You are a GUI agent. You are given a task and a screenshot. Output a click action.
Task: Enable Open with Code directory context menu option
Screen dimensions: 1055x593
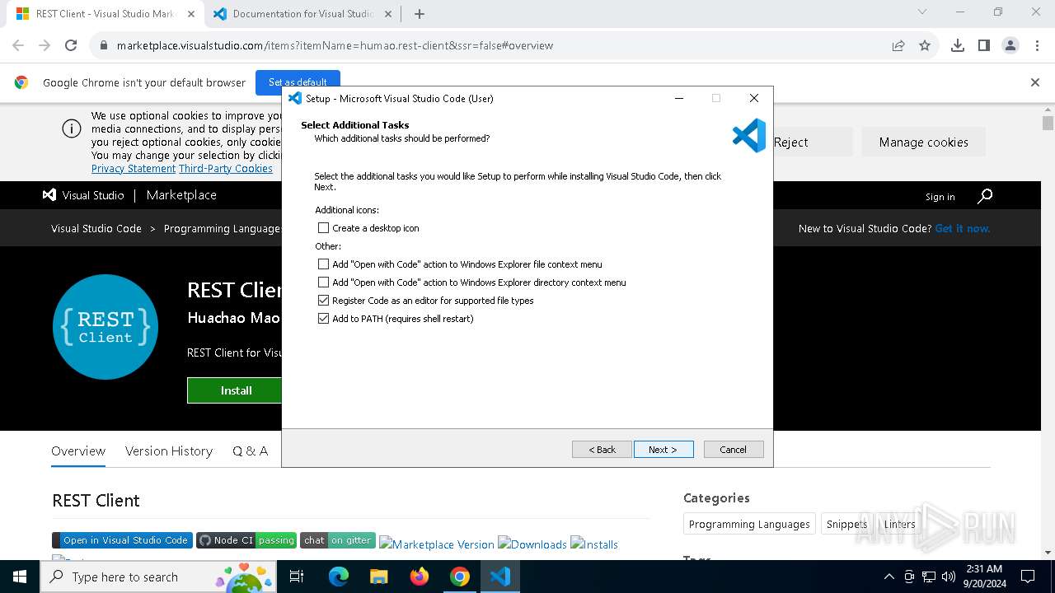tap(323, 282)
